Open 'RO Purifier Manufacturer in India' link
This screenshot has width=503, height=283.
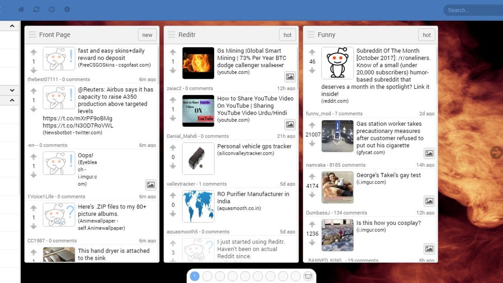click(x=253, y=197)
